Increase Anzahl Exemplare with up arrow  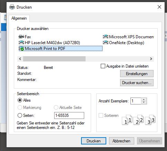point(144,100)
